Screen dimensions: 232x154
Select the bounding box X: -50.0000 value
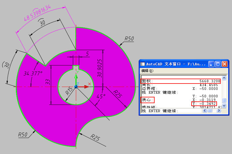pos(205,89)
